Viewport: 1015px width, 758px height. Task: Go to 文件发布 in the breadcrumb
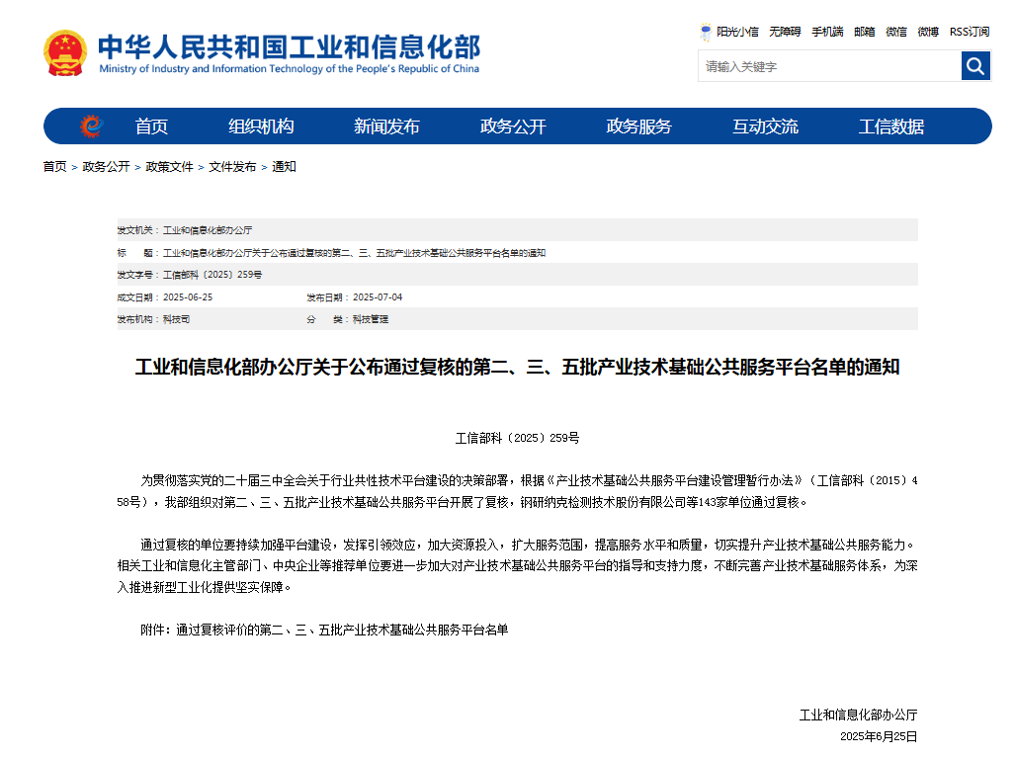pos(232,167)
